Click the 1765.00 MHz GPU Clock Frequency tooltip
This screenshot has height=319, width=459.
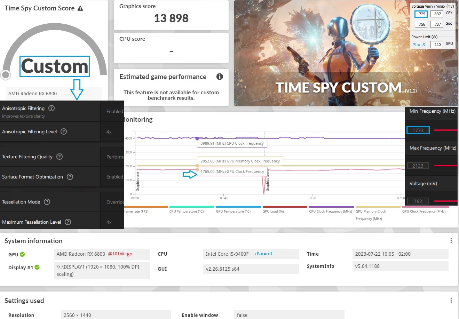pos(232,172)
